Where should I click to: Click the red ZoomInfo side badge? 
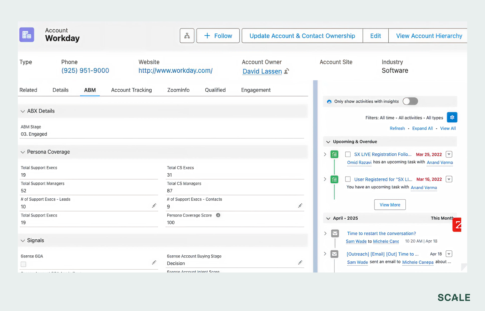click(x=457, y=225)
